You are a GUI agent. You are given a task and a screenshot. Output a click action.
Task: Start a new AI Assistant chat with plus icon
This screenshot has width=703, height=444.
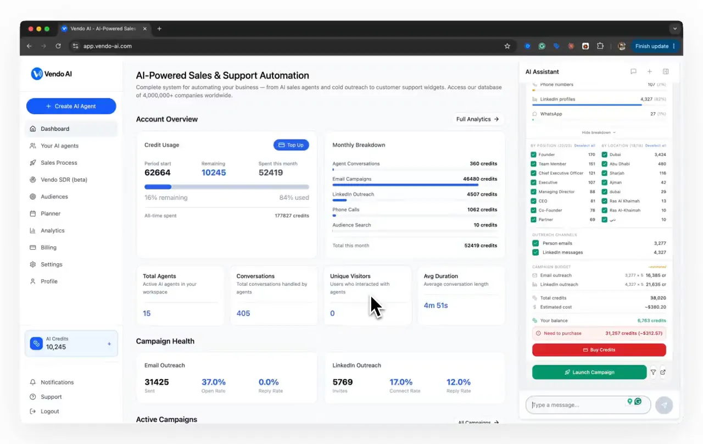650,71
